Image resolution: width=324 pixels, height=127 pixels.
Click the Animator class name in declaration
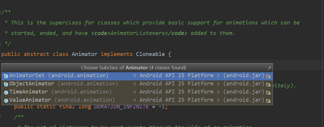pyautogui.click(x=85, y=54)
